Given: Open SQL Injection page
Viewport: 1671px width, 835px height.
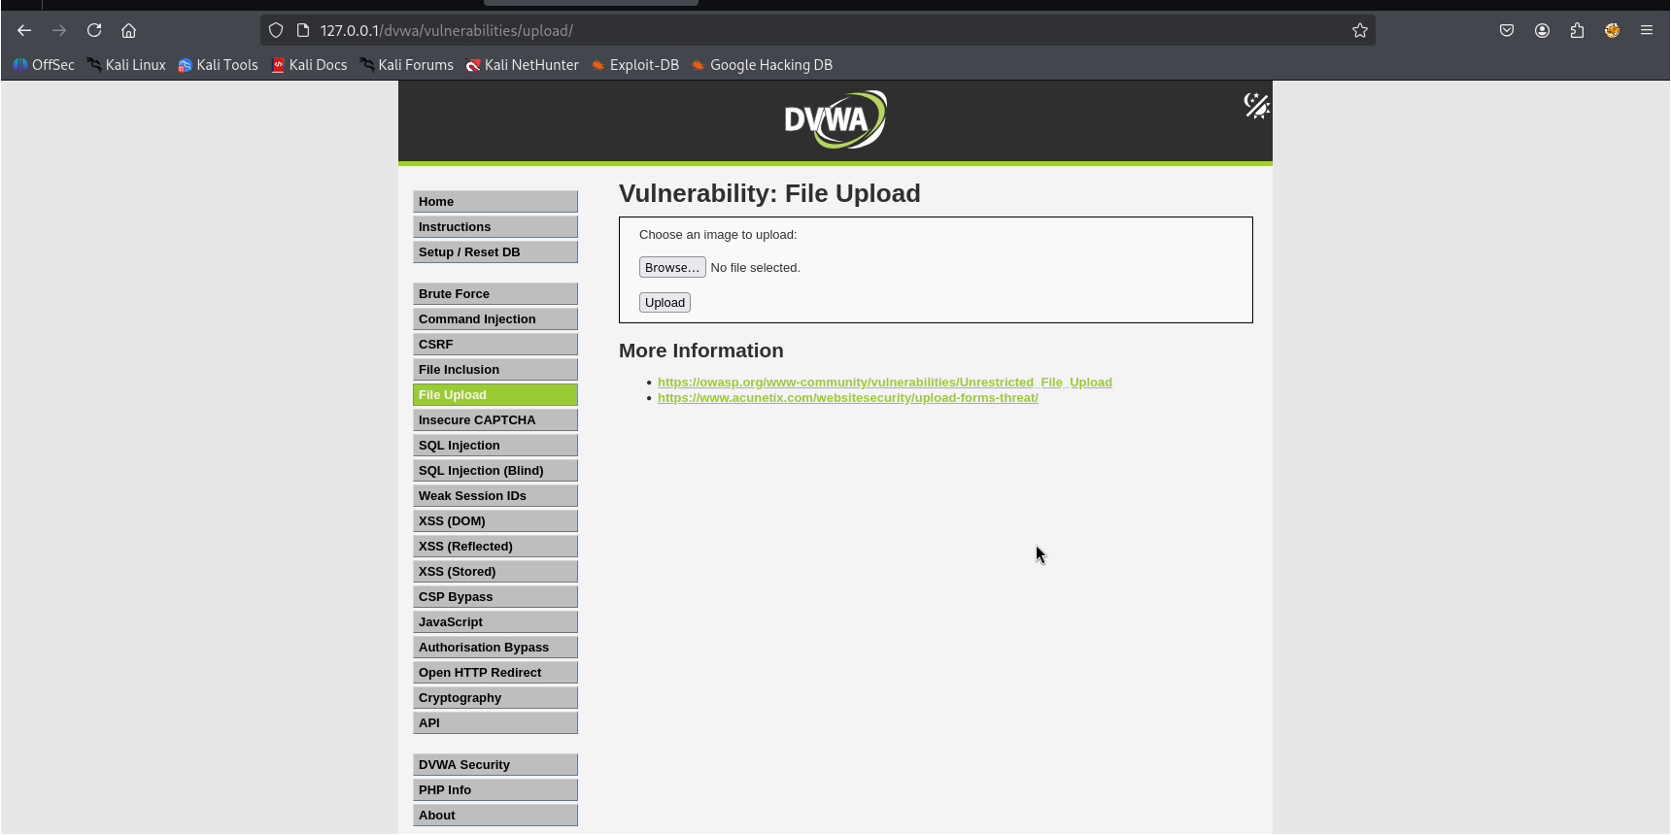Looking at the screenshot, I should (495, 445).
